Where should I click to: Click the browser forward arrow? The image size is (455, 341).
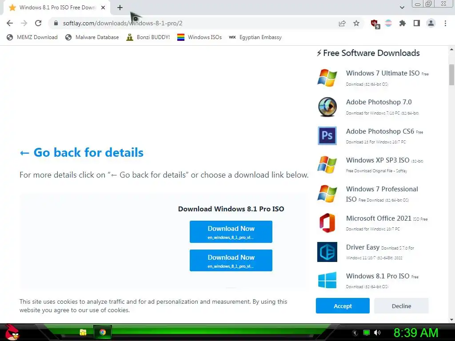(24, 23)
